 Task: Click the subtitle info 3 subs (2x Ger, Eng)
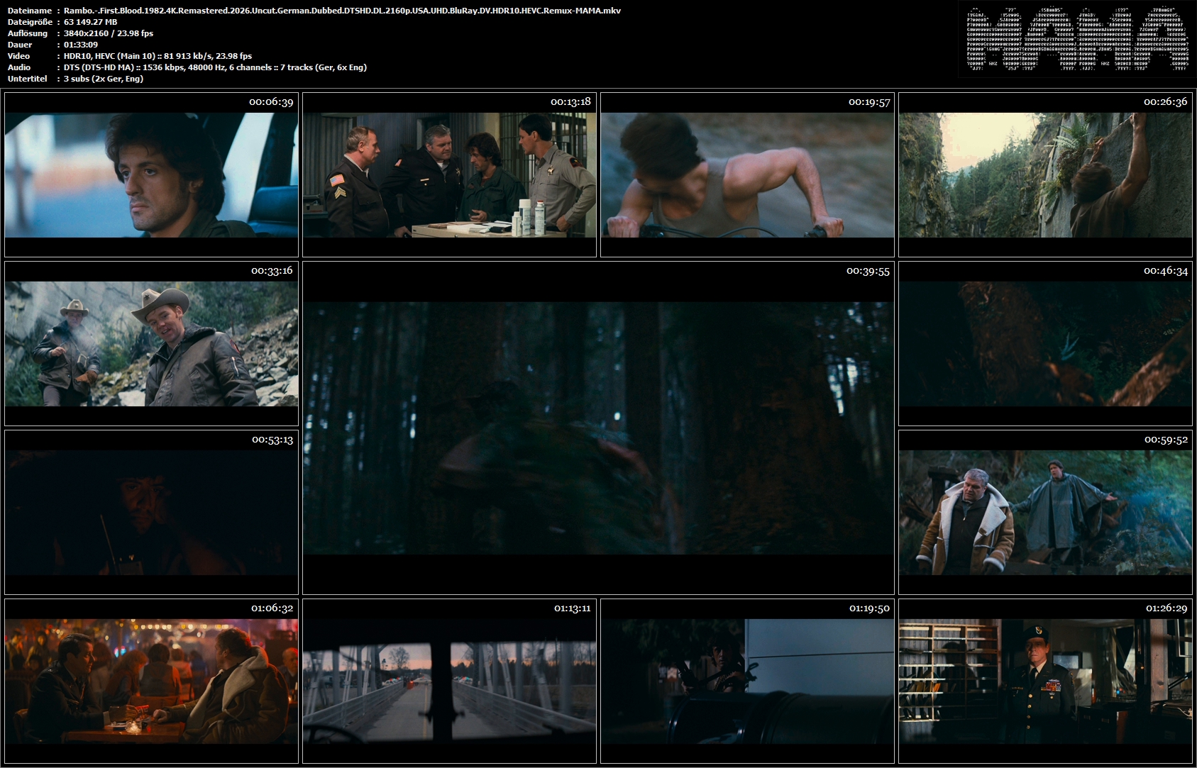click(x=104, y=79)
